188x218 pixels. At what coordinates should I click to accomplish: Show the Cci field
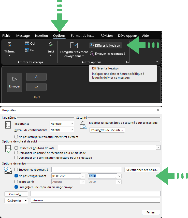coord(30,44)
